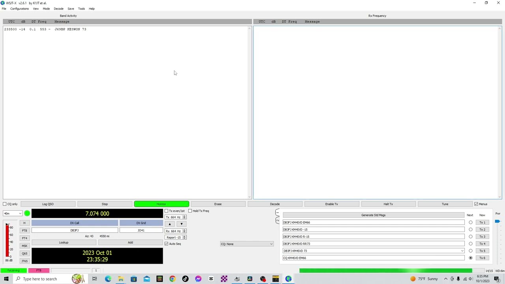
Task: Open the Configurations menu
Action: [x=19, y=9]
